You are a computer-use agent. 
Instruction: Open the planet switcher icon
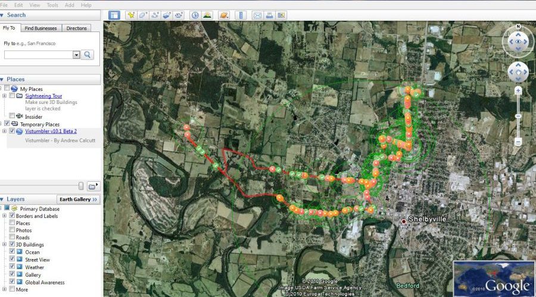(x=224, y=15)
